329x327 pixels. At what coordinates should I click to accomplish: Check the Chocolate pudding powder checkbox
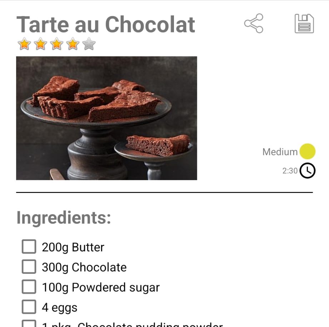coord(29,323)
